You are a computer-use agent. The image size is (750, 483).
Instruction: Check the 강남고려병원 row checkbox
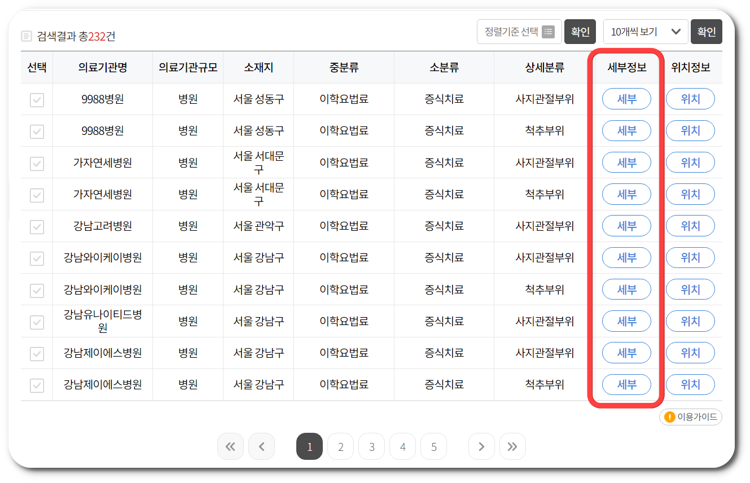tap(36, 226)
